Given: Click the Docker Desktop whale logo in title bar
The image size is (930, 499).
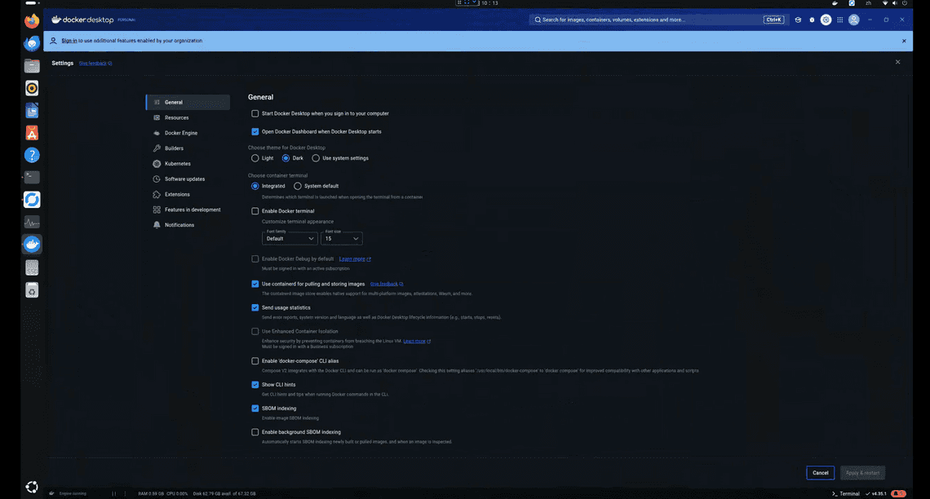Looking at the screenshot, I should pos(55,19).
